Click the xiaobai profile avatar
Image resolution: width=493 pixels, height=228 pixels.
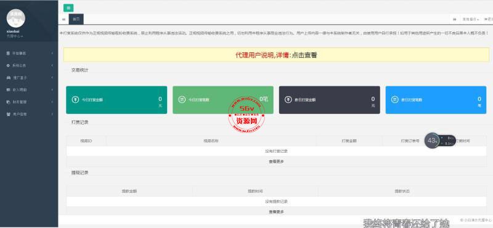[16, 18]
